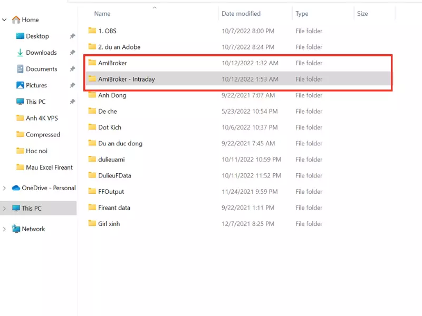The height and width of the screenshot is (316, 422).
Task: Click the De che folder icon
Action: [x=92, y=111]
